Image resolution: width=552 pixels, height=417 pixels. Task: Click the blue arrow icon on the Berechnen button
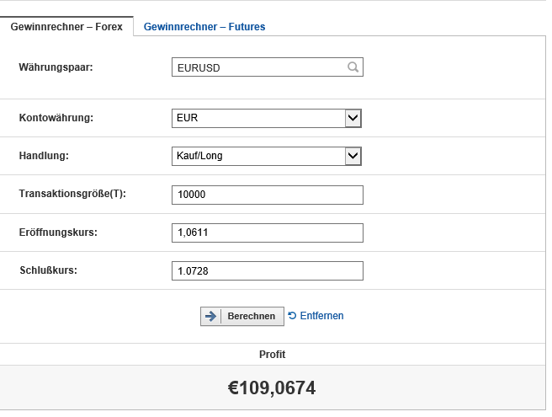click(210, 316)
